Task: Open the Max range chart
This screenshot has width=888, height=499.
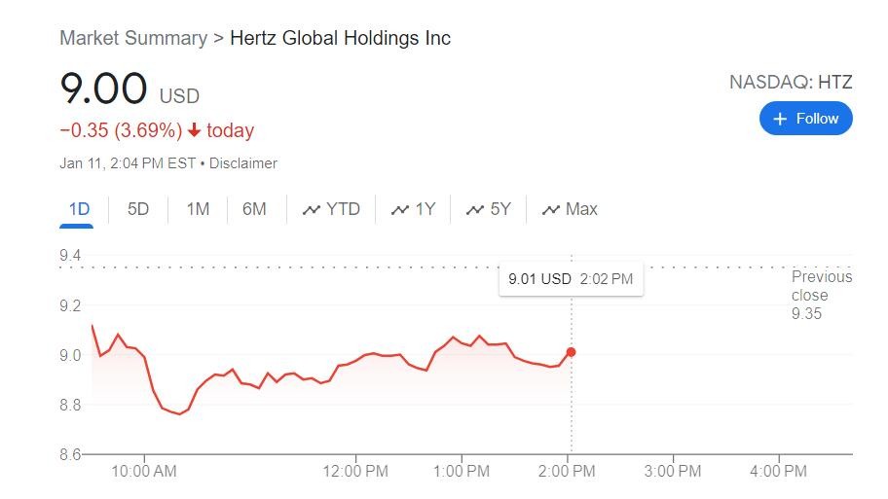Action: coord(570,209)
